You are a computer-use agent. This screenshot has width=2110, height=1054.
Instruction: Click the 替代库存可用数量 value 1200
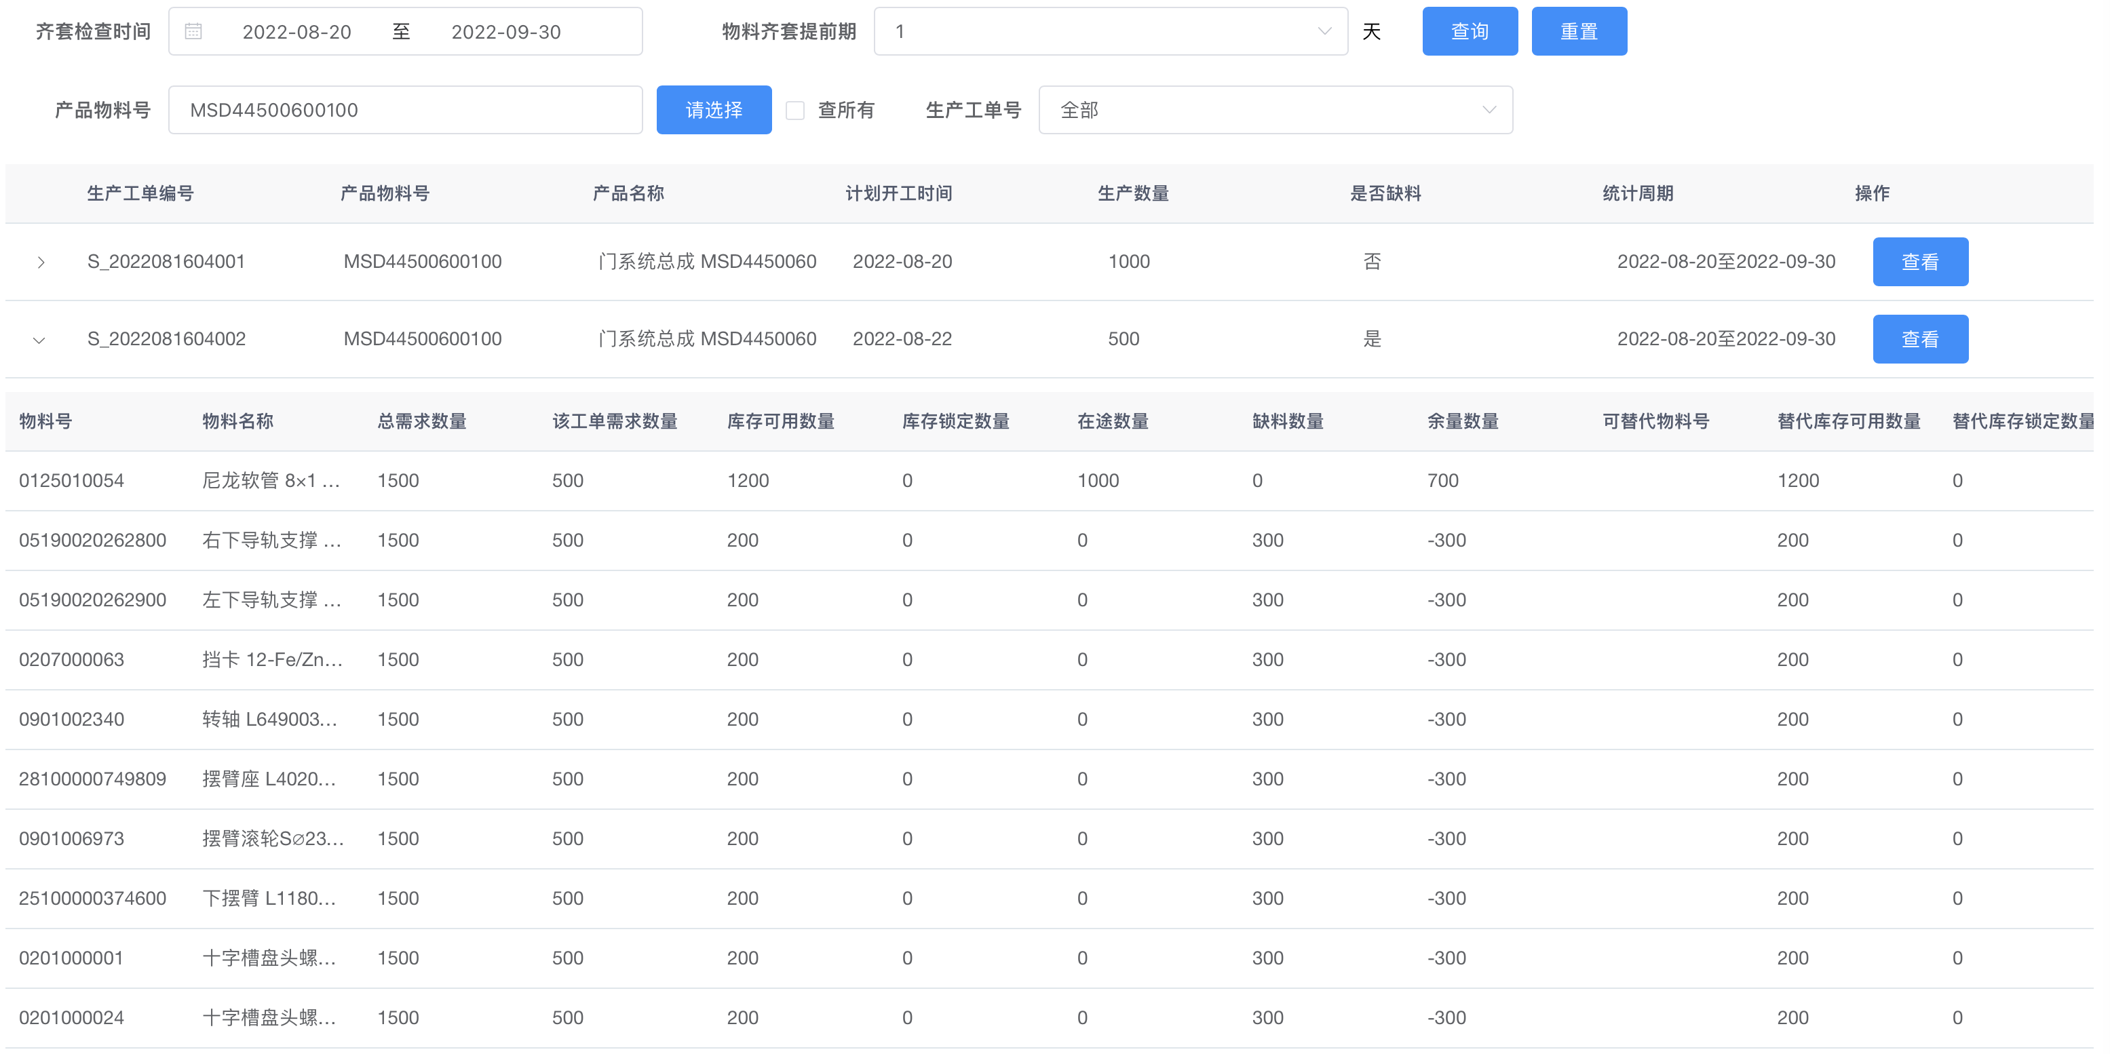[1798, 481]
